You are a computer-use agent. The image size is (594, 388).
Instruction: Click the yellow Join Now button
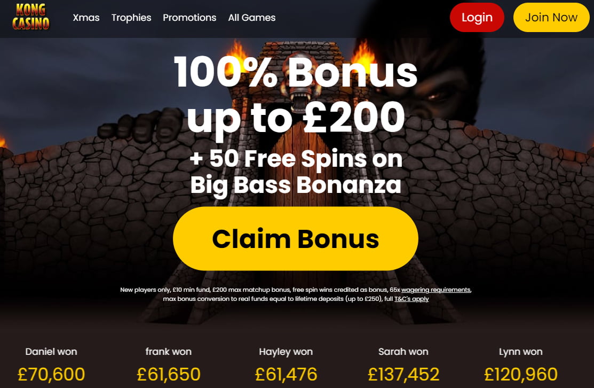[x=551, y=18]
